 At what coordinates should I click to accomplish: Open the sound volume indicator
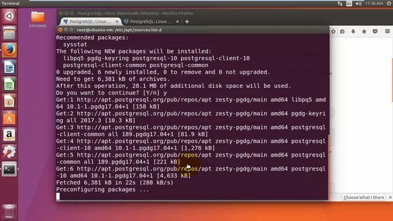pos(359,4)
